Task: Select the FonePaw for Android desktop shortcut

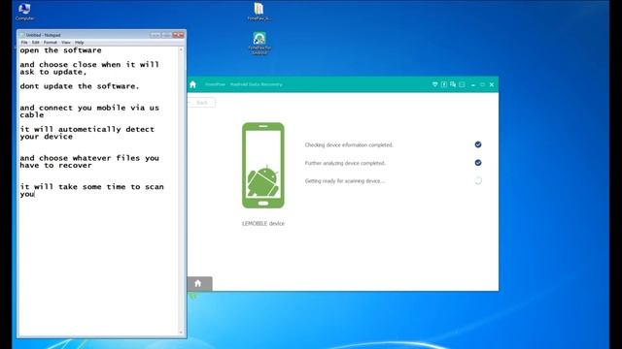Action: [259, 43]
